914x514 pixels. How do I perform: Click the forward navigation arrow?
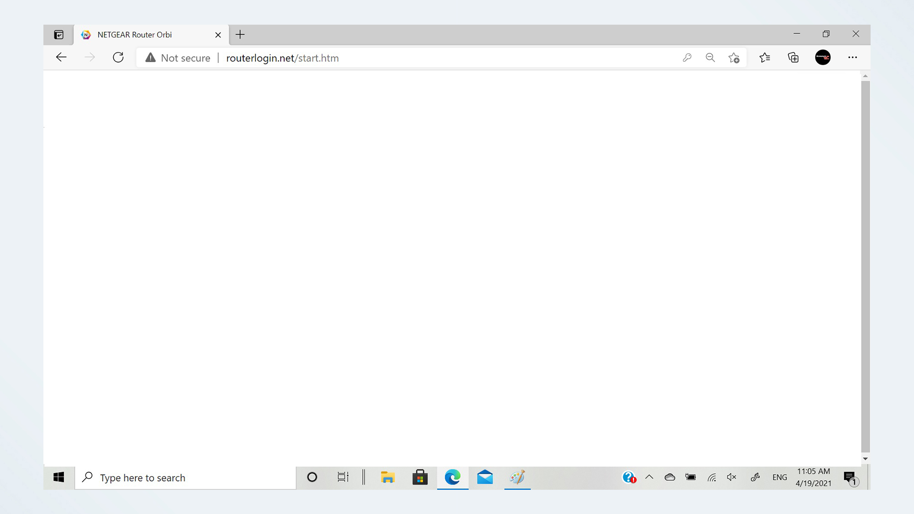pos(90,58)
